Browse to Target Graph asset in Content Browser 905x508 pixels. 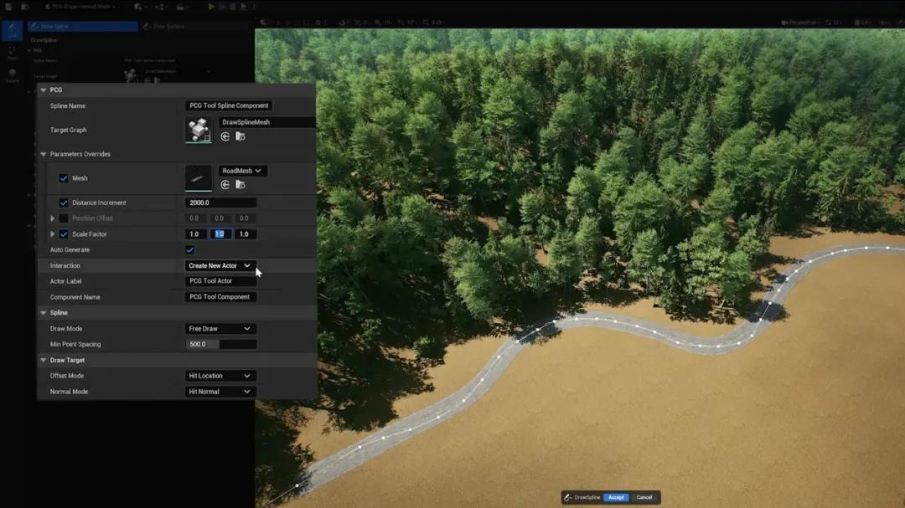coord(240,136)
